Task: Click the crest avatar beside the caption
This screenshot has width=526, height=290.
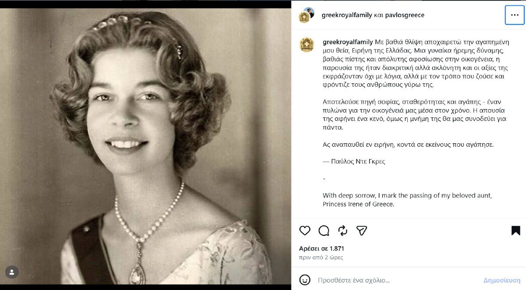Action: click(x=306, y=45)
